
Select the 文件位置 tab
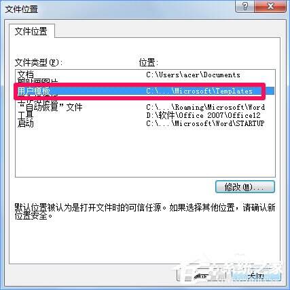pyautogui.click(x=31, y=31)
